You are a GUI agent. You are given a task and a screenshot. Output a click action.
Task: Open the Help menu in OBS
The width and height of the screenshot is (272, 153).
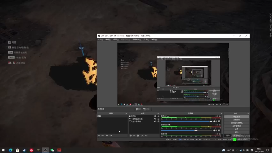tap(154, 40)
